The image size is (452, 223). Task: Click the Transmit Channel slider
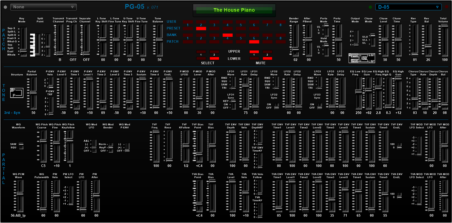(x=60, y=40)
